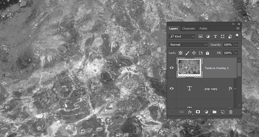Open the Kind filter dropdown

click(x=182, y=36)
